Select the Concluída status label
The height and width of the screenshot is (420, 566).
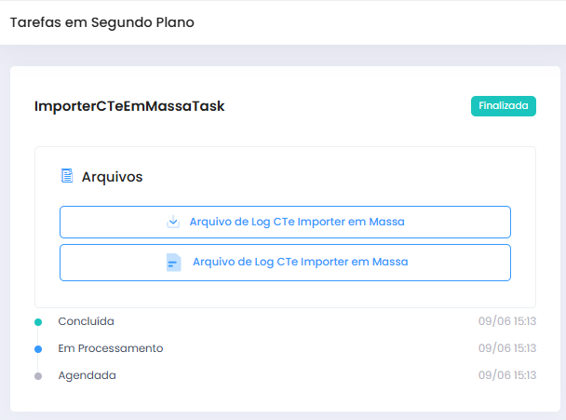(86, 321)
